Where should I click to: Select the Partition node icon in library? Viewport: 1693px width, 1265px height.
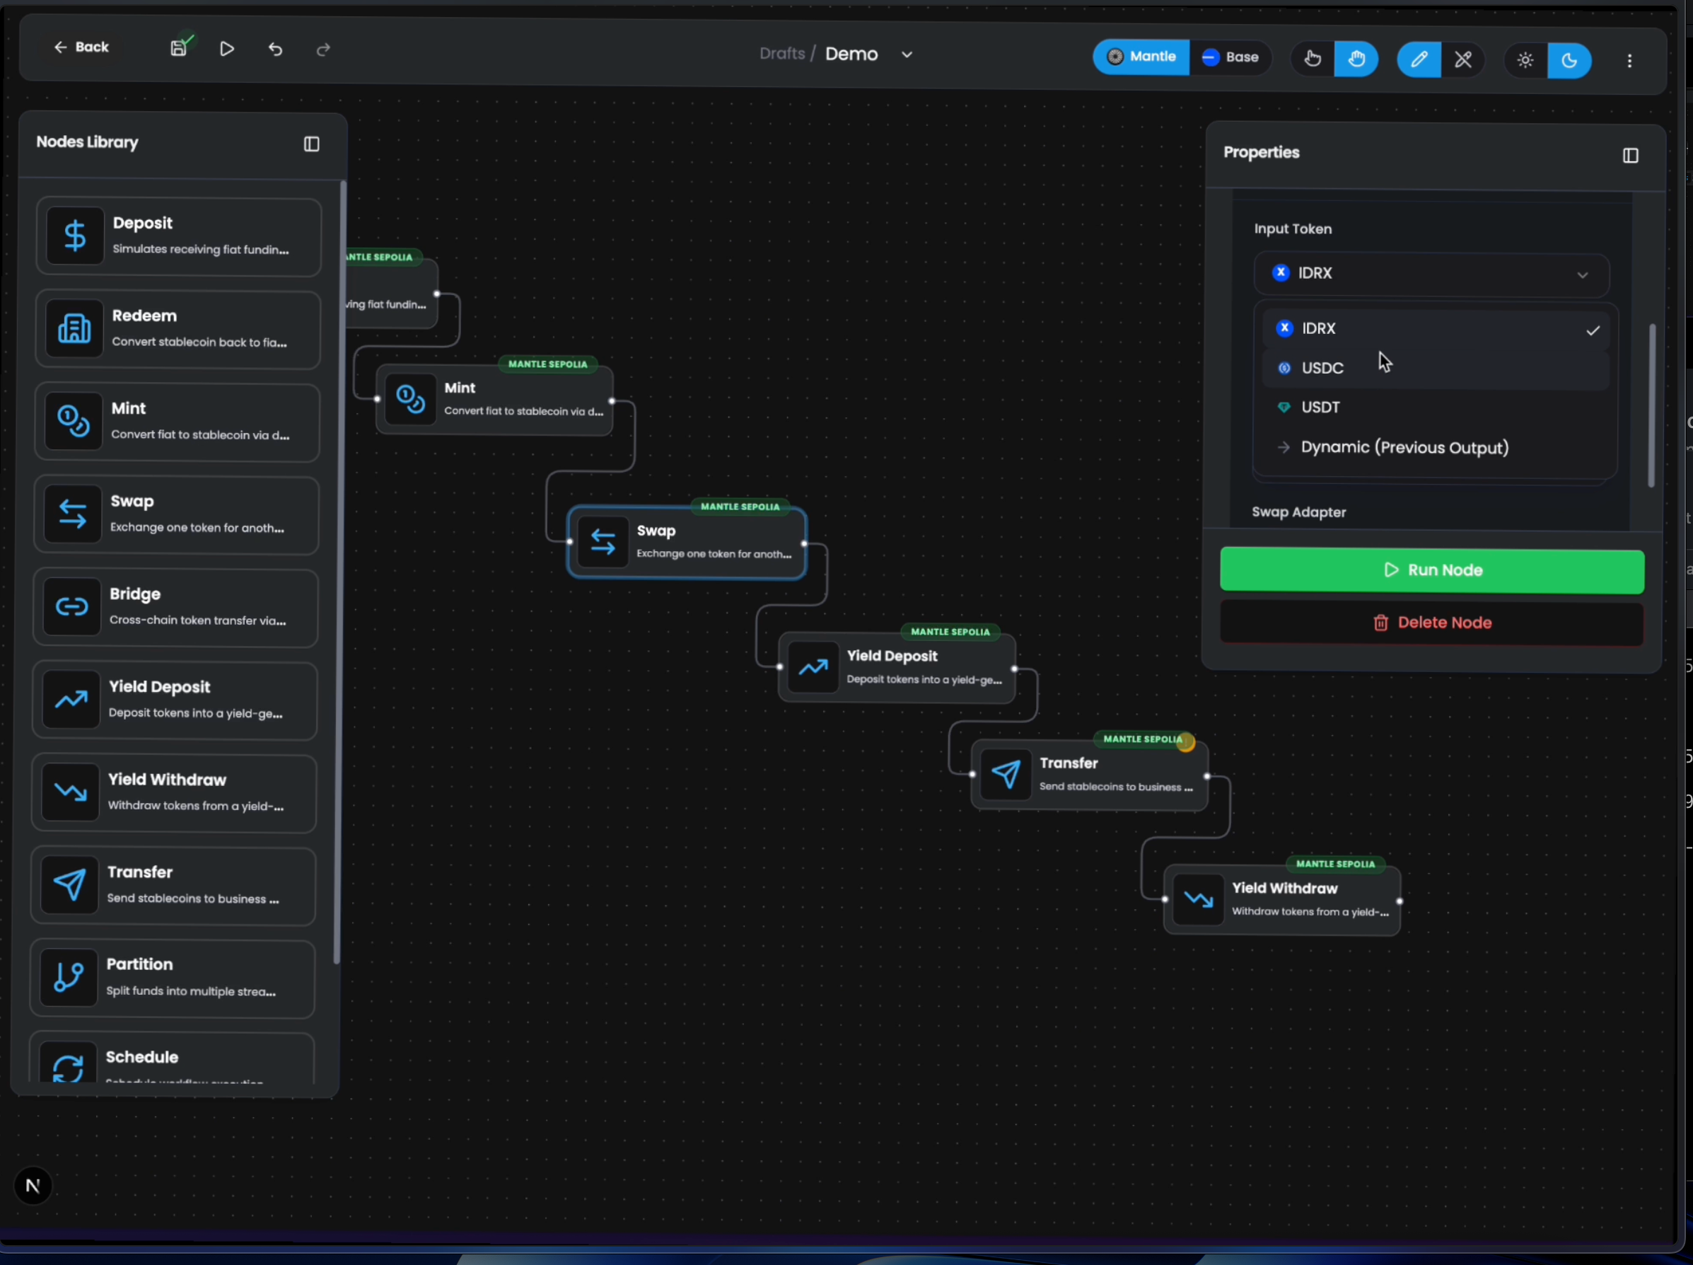[x=69, y=976]
